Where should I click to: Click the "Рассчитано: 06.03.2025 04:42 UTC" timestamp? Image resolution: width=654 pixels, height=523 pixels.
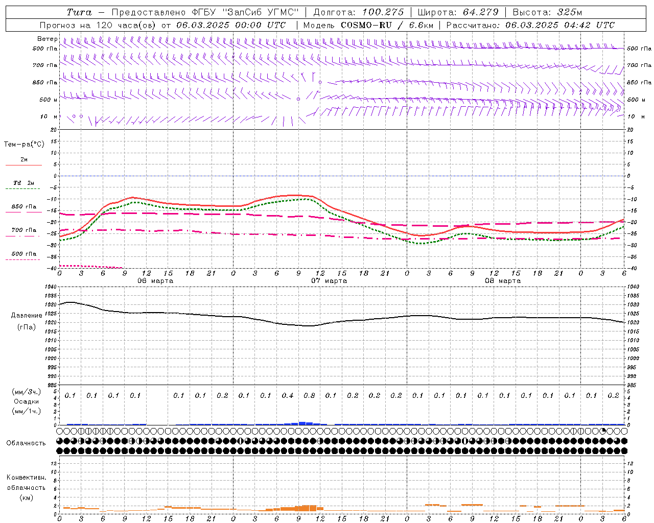click(530, 25)
